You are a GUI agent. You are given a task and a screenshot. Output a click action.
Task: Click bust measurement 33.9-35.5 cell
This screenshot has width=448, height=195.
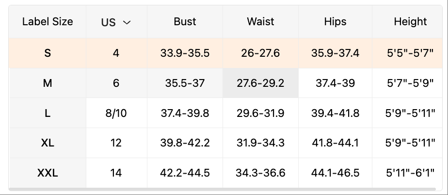pyautogui.click(x=185, y=53)
